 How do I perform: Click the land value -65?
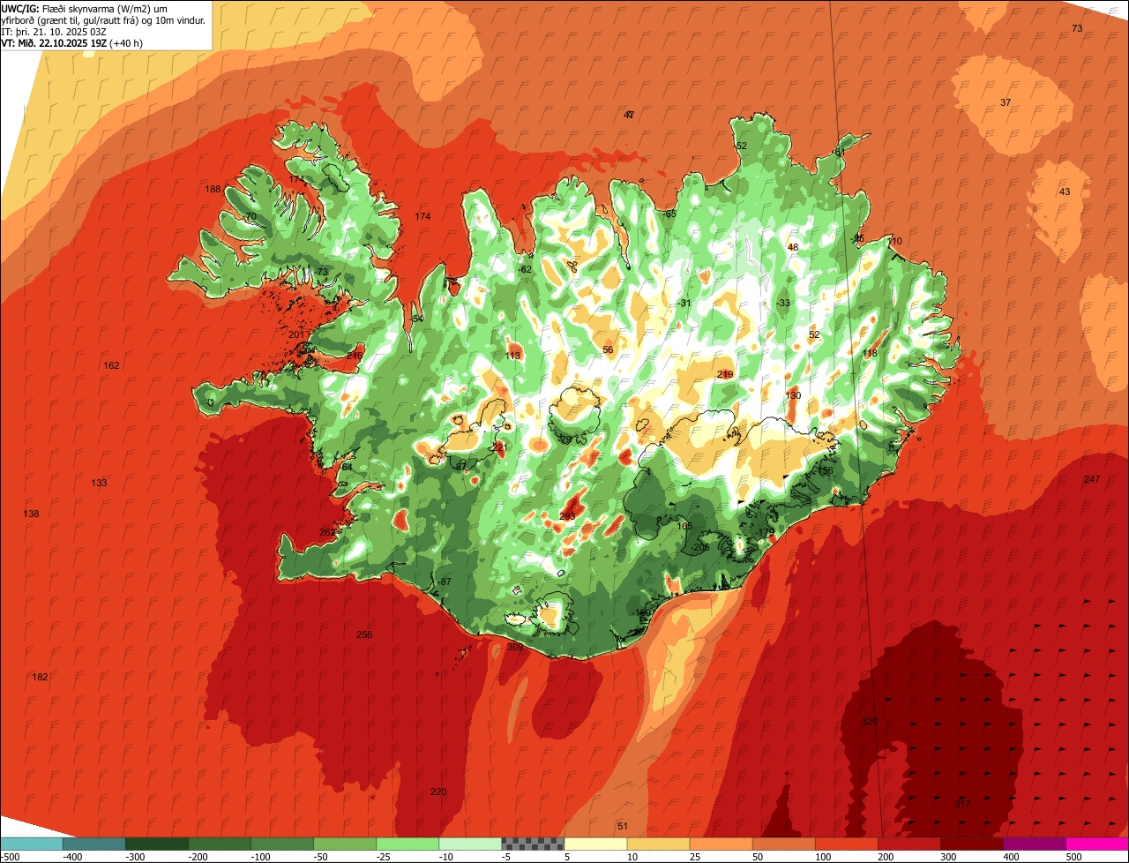[x=669, y=214]
